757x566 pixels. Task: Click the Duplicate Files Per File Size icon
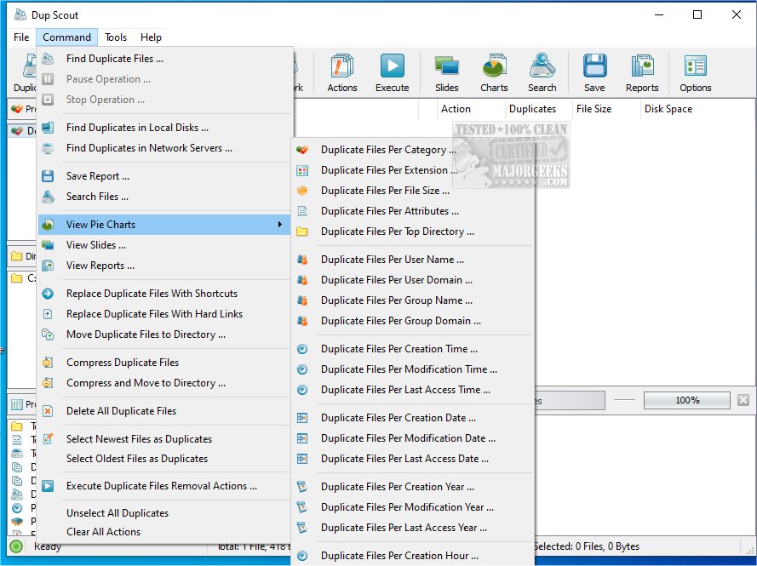[302, 191]
